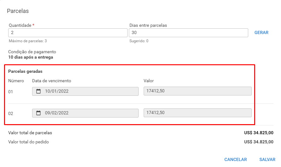This screenshot has height=167, width=281.
Task: Click installment 02 value field 17412,50
Action: 198,113
